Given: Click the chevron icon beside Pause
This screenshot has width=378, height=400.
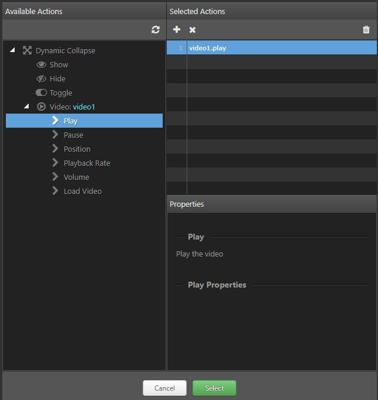Looking at the screenshot, I should pyautogui.click(x=56, y=135).
